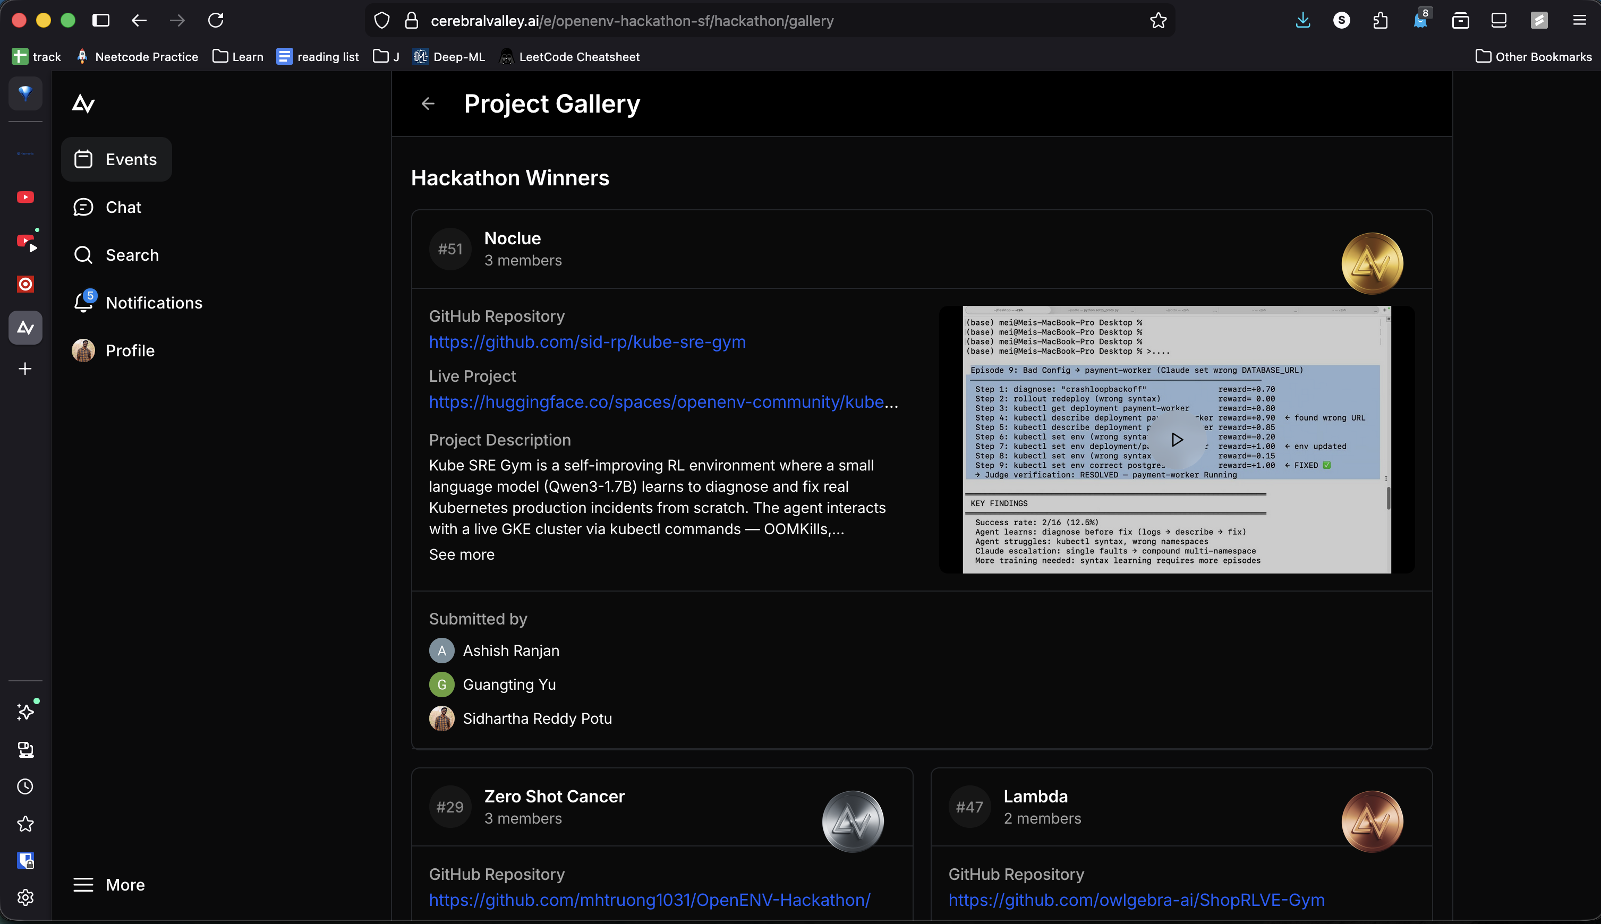
Task: Open the Learn bookmarks folder
Action: pyautogui.click(x=238, y=56)
